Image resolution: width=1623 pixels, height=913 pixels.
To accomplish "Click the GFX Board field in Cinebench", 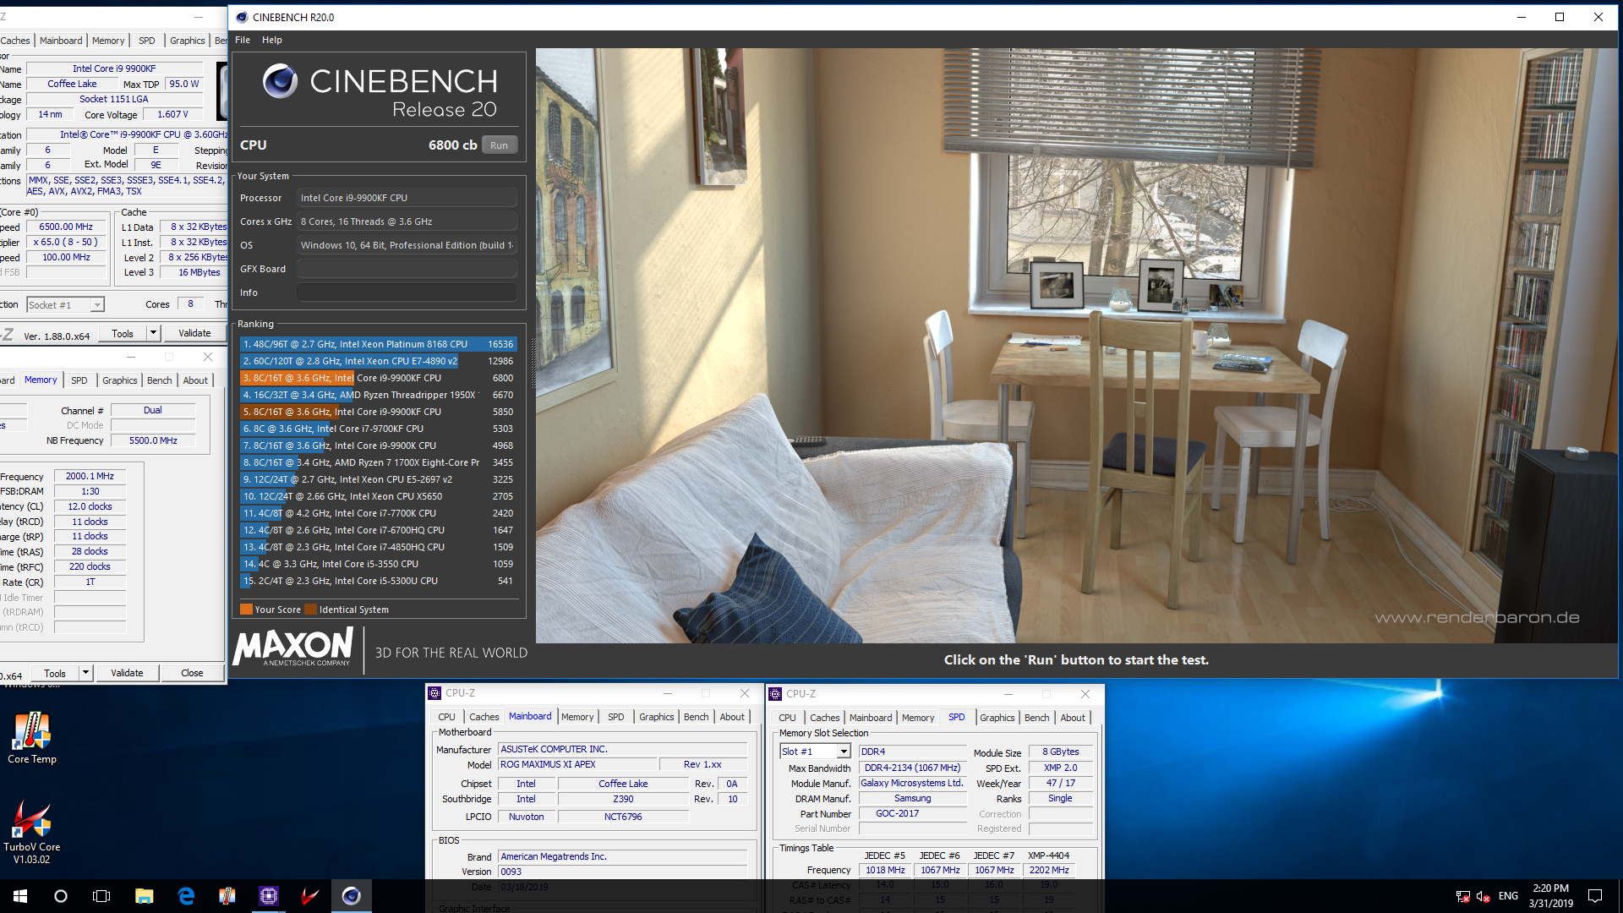I will coord(407,269).
